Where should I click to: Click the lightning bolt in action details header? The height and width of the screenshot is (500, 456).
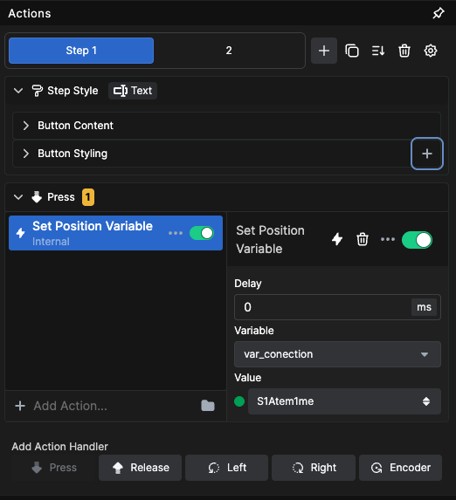tap(337, 239)
